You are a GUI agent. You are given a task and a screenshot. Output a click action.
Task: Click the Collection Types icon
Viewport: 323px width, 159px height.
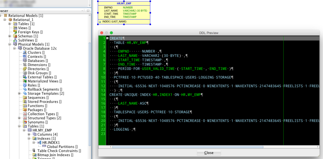pyautogui.click(x=25, y=114)
